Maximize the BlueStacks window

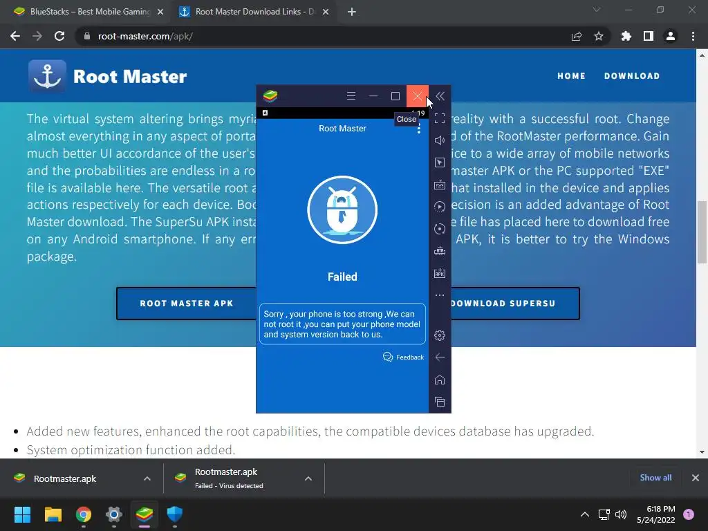[x=395, y=96]
